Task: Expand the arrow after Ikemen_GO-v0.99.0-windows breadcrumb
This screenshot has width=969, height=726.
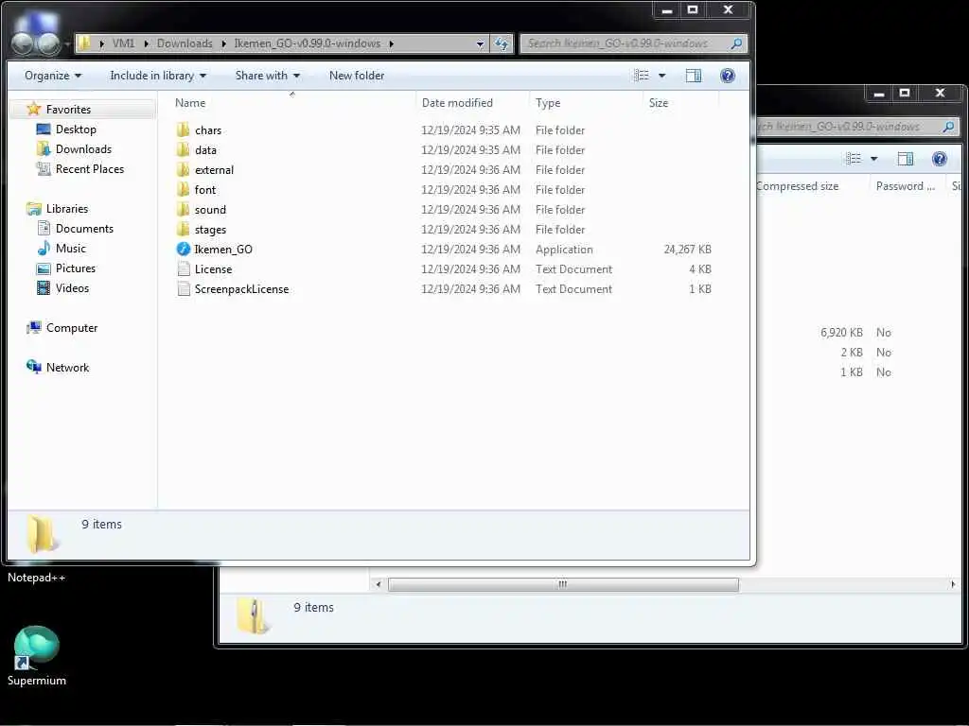Action: click(391, 43)
